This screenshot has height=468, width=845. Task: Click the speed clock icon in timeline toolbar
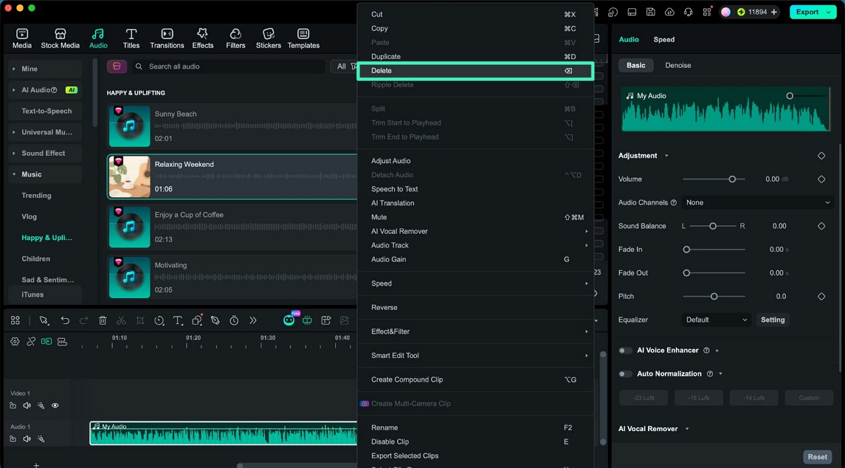(159, 320)
